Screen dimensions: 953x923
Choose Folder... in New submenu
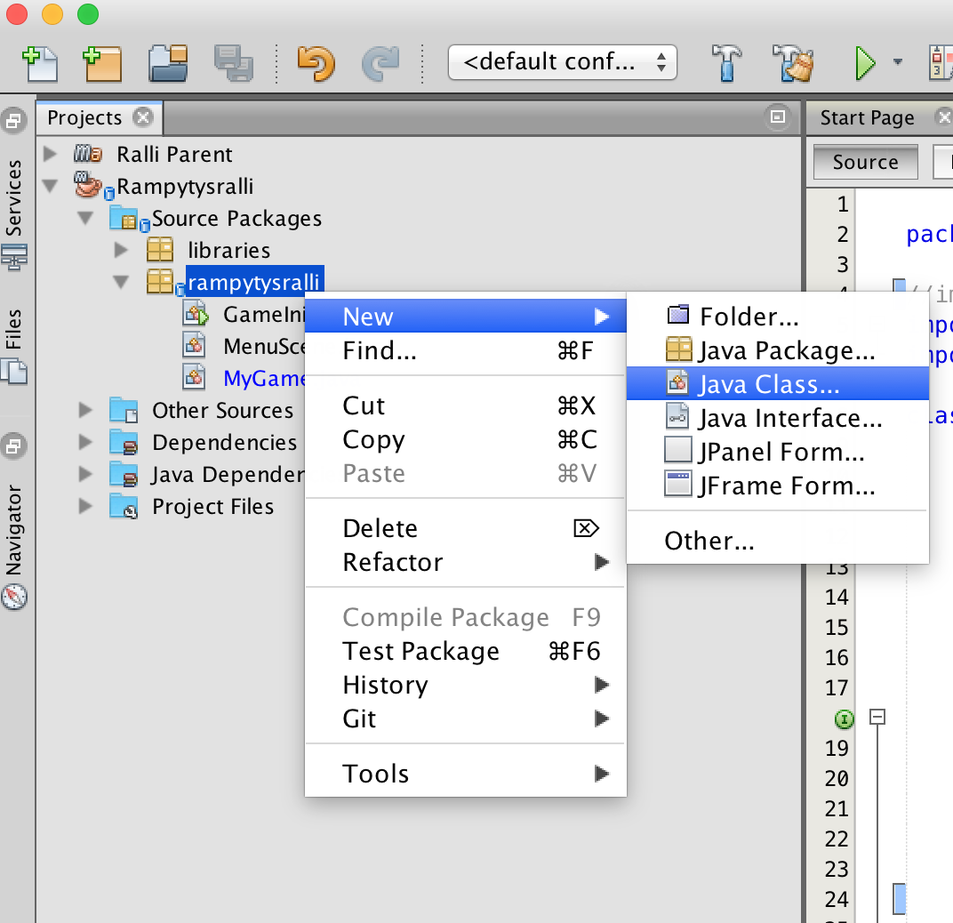778,317
